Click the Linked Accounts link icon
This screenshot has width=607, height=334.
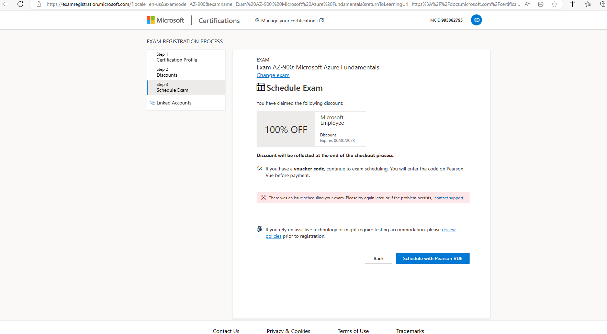click(153, 103)
